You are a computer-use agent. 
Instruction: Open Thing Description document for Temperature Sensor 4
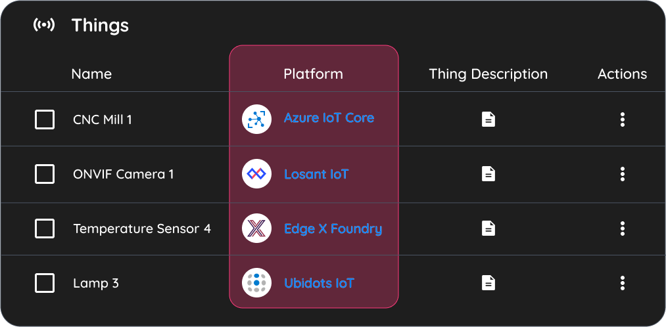pos(488,229)
